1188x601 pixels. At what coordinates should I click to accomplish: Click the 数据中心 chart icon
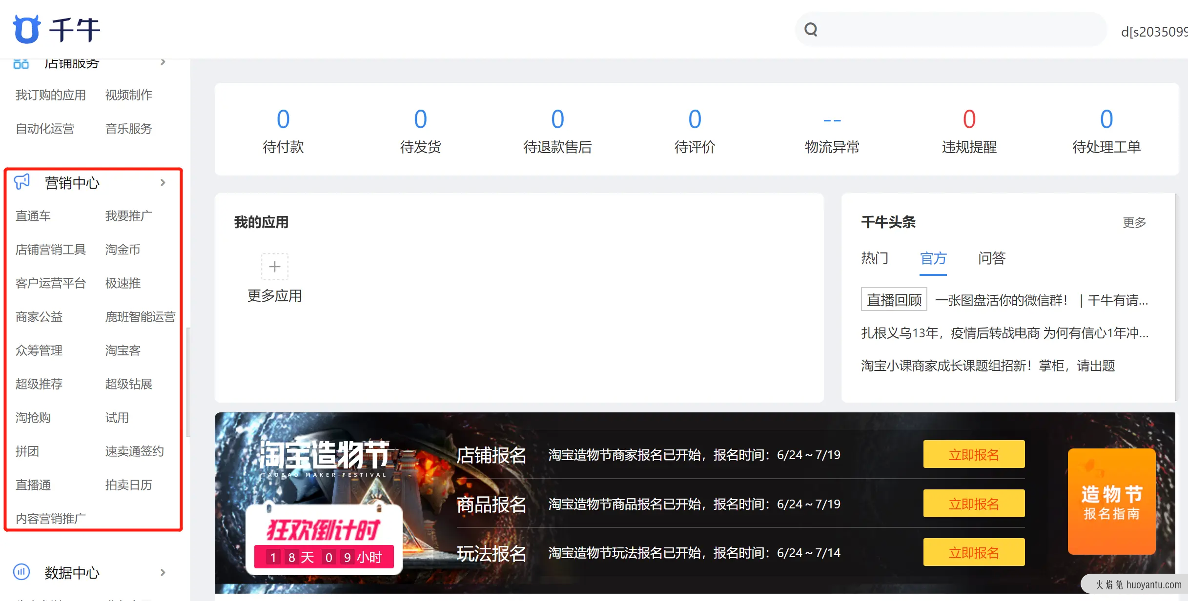(21, 572)
